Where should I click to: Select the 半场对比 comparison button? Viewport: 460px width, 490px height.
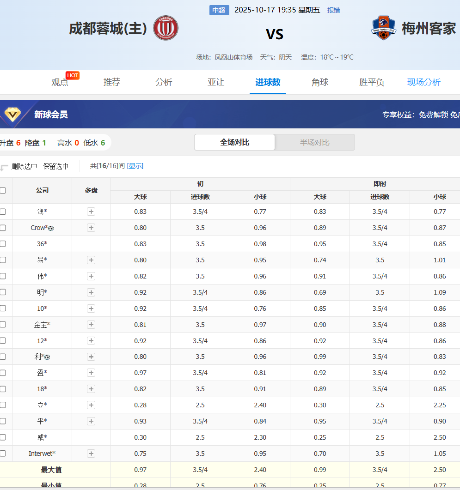(x=315, y=143)
